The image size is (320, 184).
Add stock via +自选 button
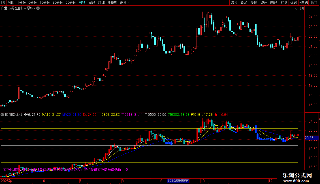coord(303,3)
